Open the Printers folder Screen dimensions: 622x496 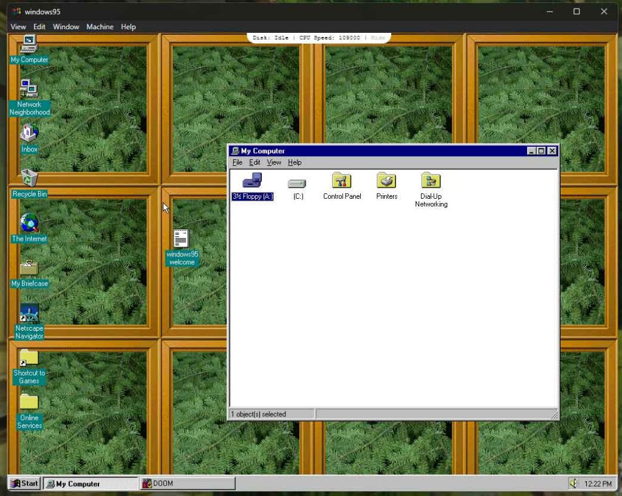pyautogui.click(x=386, y=180)
